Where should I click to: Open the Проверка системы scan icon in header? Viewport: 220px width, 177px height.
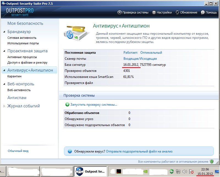119,12
